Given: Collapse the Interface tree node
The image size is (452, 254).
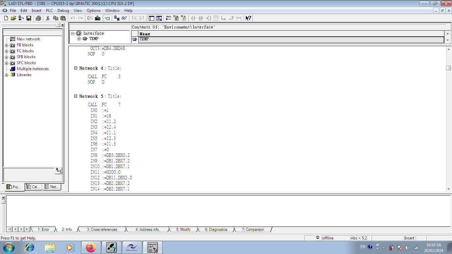Looking at the screenshot, I should pyautogui.click(x=73, y=33).
